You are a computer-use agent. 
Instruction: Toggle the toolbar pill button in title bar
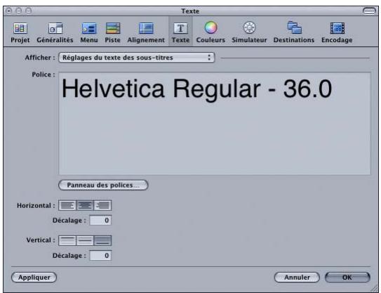[369, 11]
